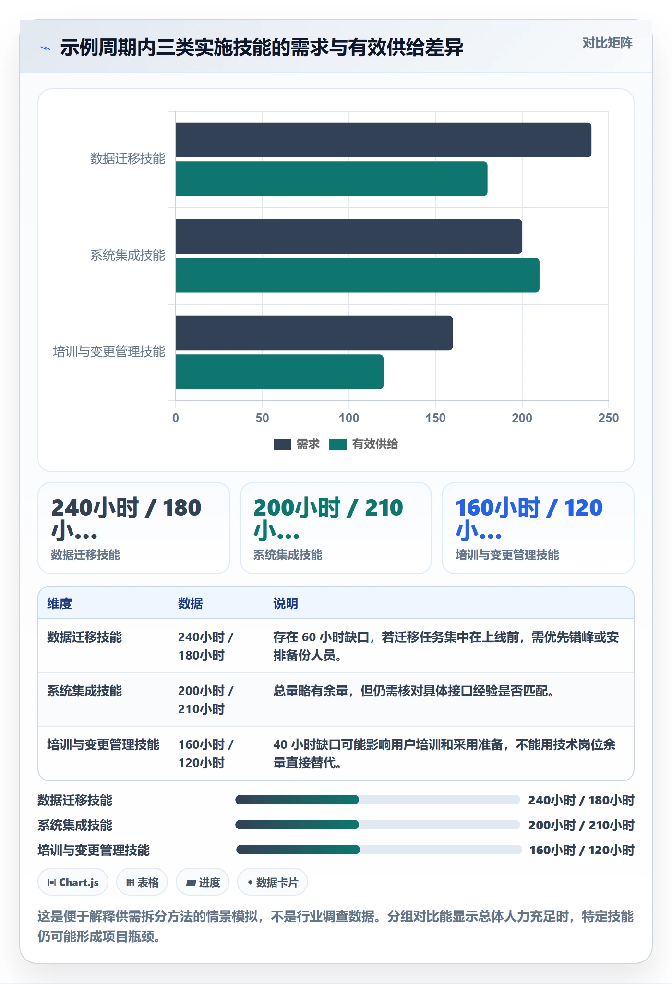Select the 培训与变更管理技能 table row name
The width and height of the screenshot is (672, 984).
tap(103, 744)
